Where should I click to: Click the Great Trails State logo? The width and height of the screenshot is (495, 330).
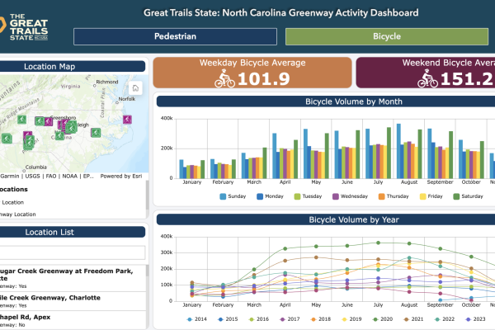point(24,27)
